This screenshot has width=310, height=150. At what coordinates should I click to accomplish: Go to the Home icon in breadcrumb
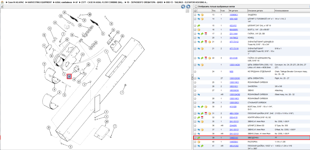point(2,2)
